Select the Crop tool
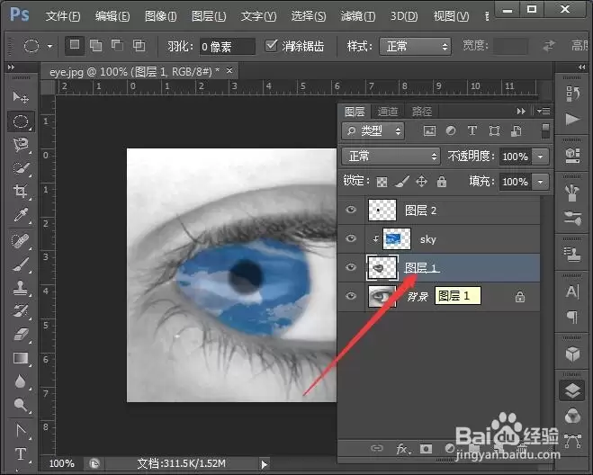Viewport: 593px width, 475px height. 21,192
